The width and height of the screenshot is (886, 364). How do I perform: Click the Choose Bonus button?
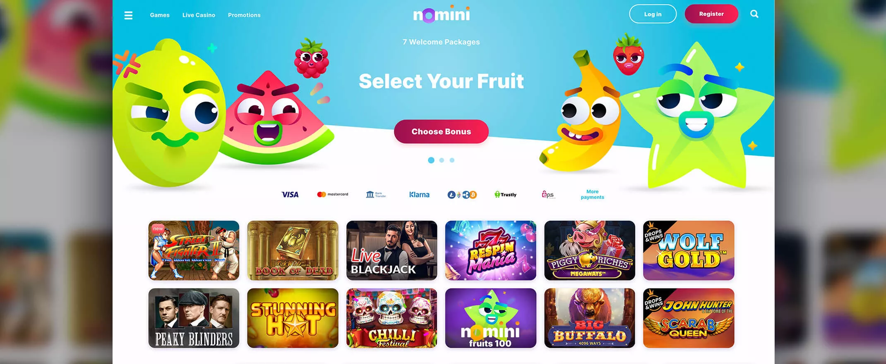[441, 132]
